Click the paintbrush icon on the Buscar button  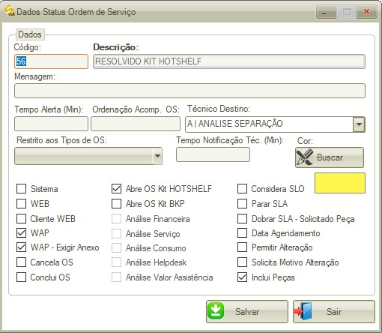[304, 157]
